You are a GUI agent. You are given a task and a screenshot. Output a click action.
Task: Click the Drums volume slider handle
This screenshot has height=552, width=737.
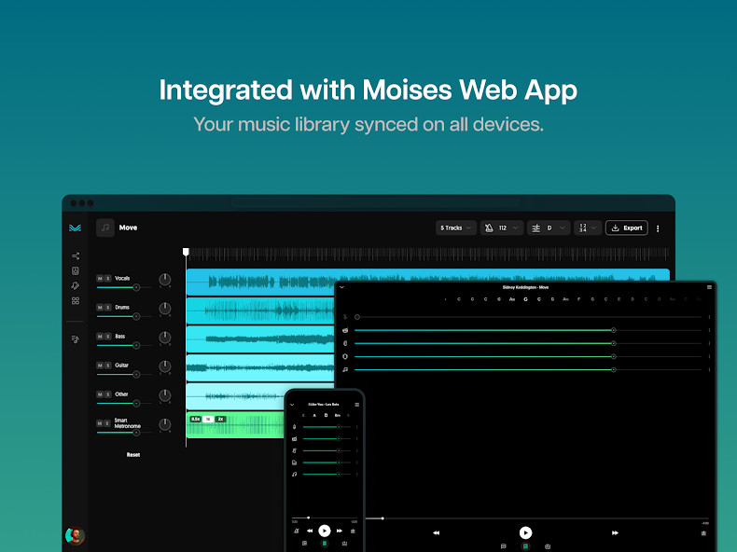[x=136, y=317]
